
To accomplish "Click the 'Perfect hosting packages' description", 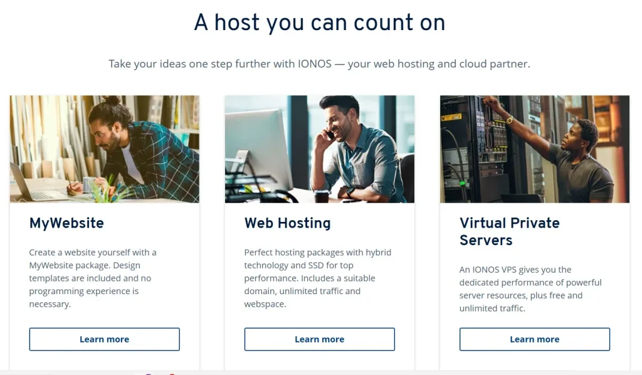I will tap(318, 278).
